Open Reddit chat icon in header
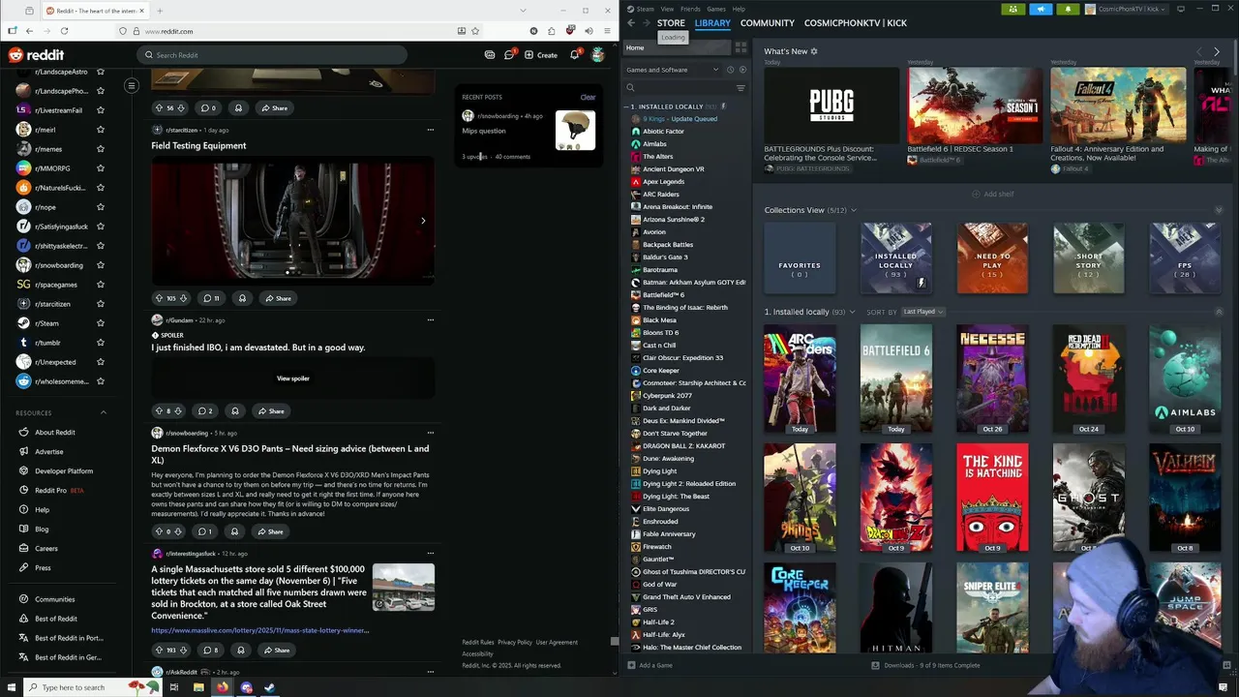 (x=509, y=55)
